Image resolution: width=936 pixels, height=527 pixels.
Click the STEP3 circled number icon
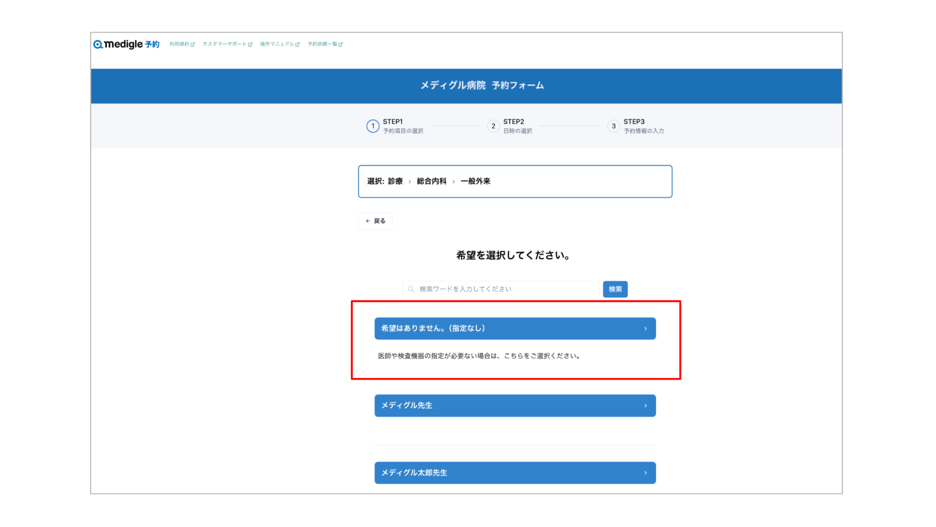coord(613,126)
